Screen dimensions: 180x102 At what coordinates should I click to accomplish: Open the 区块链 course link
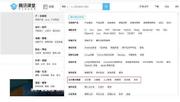click(127, 80)
